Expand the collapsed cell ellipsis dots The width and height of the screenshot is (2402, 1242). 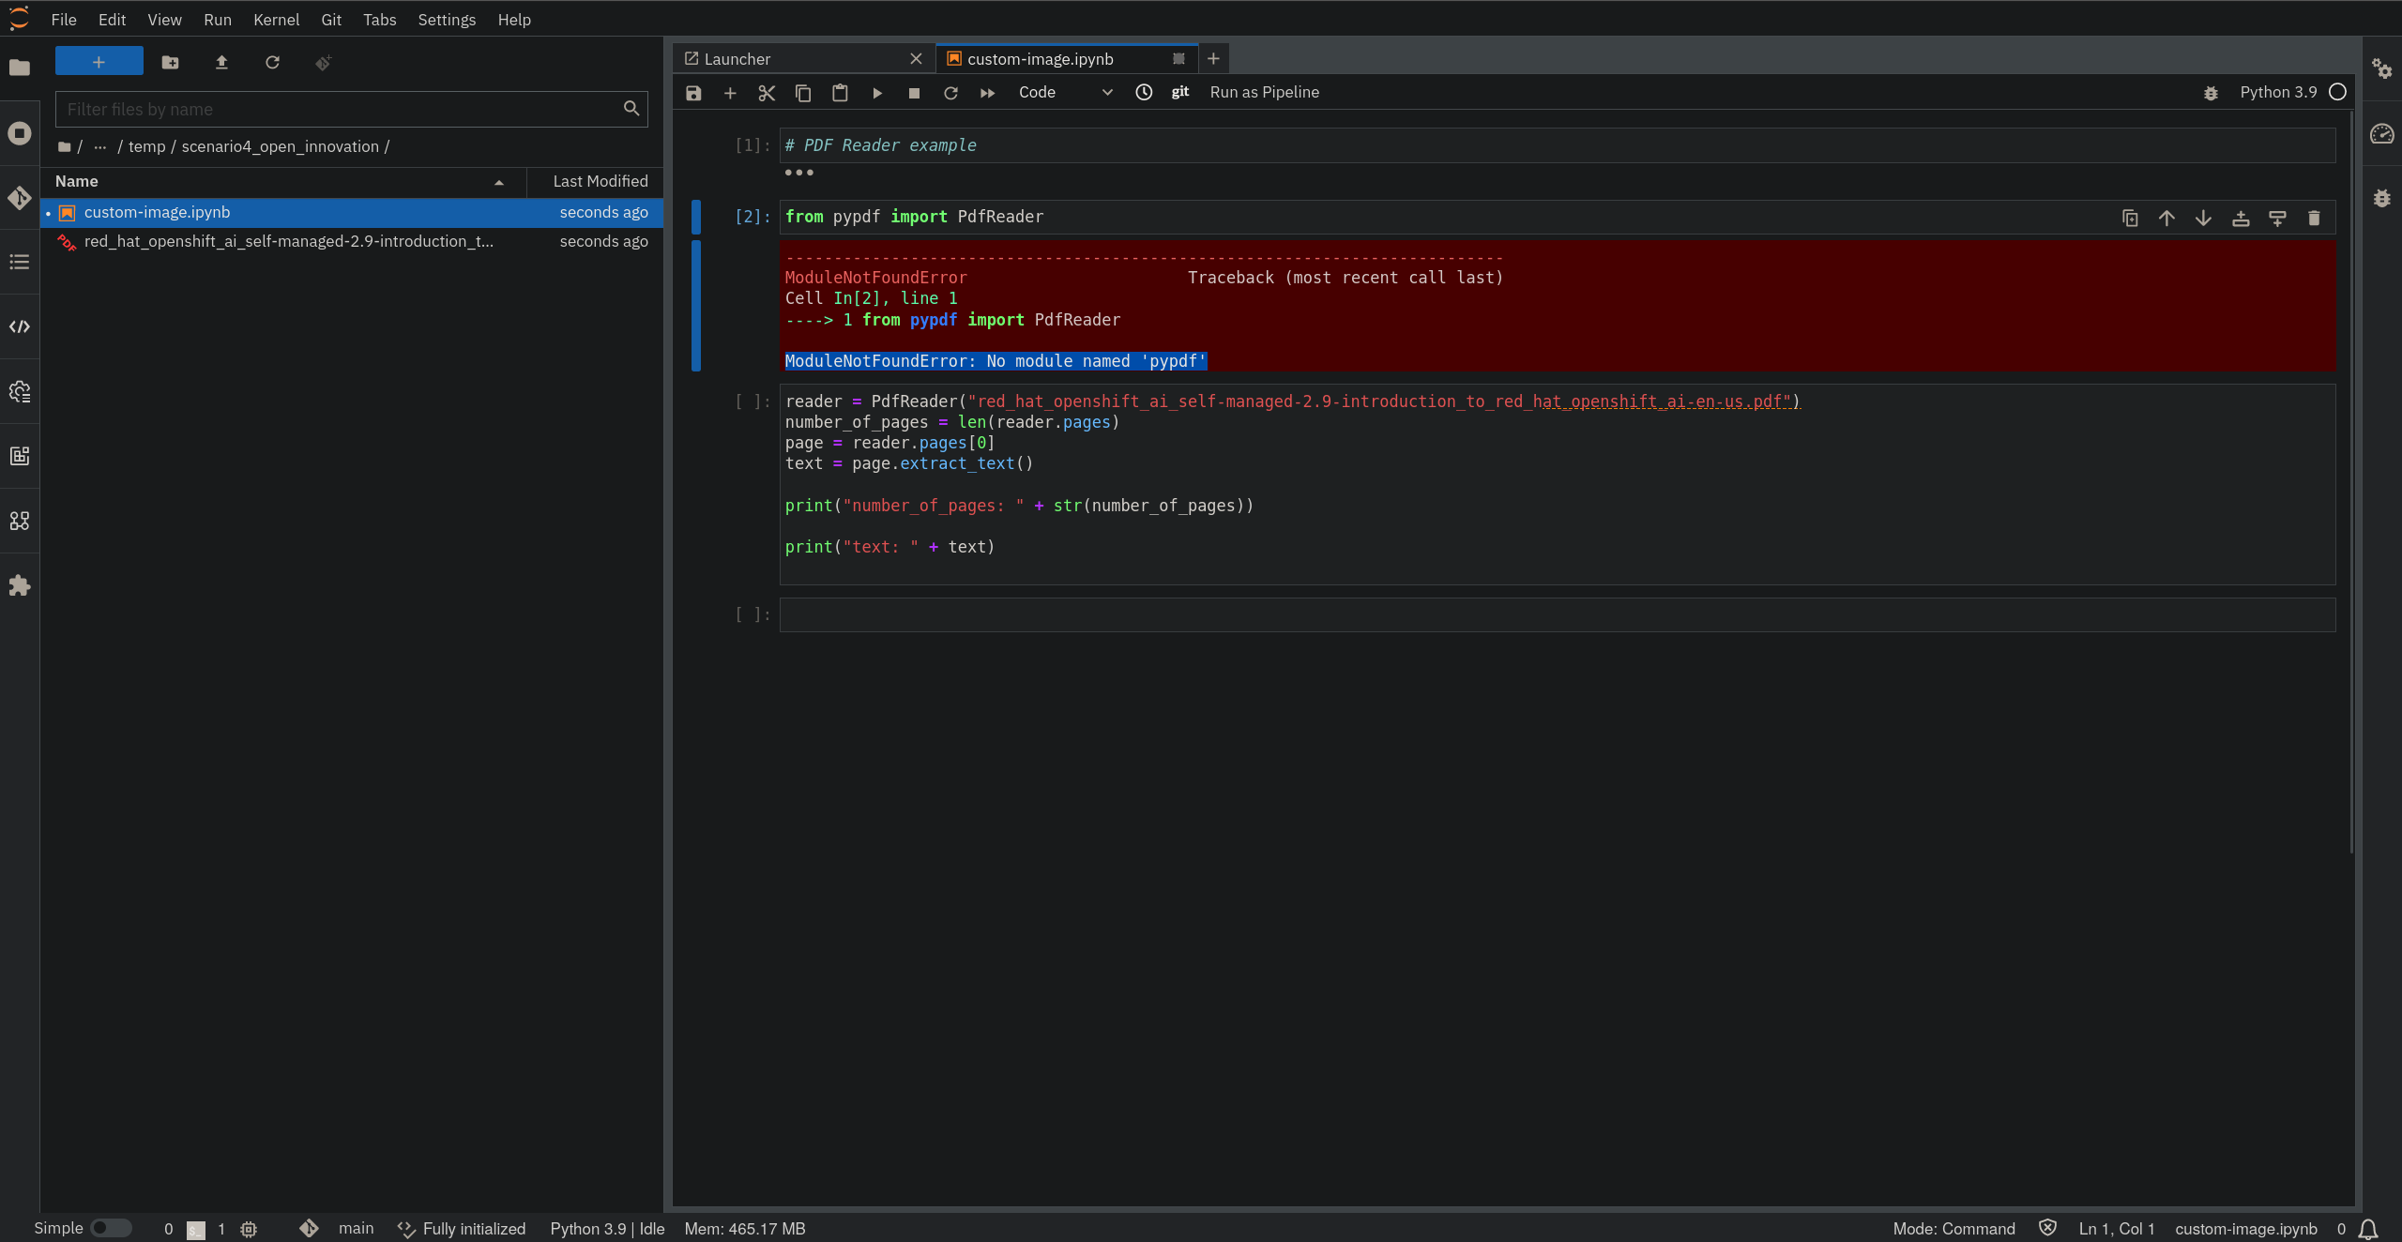pyautogui.click(x=798, y=173)
